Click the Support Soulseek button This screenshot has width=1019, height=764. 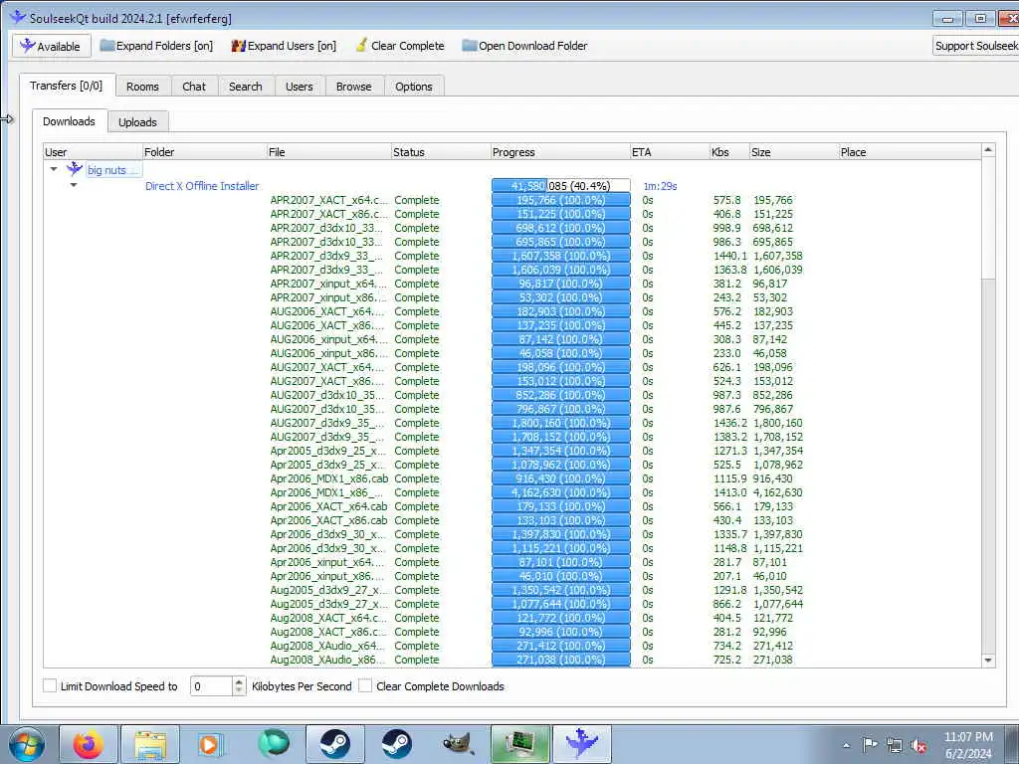point(975,46)
